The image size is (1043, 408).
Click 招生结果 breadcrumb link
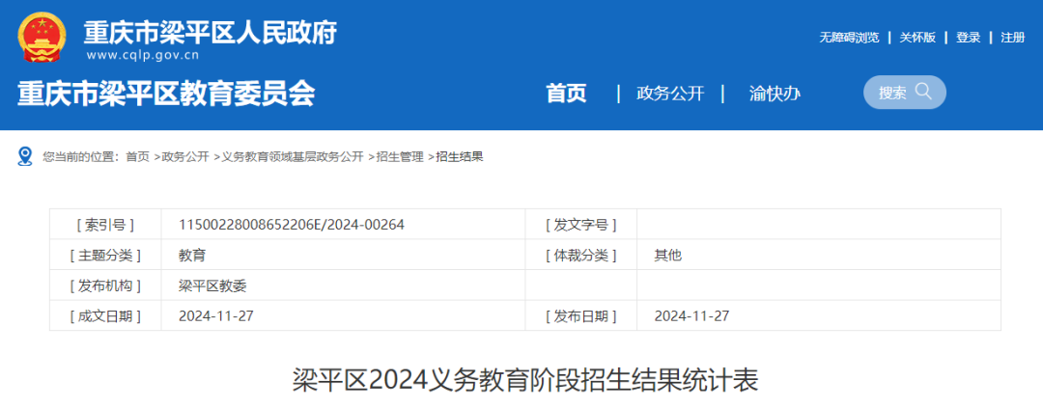(460, 156)
